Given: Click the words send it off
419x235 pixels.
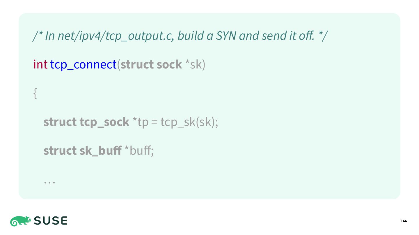Looking at the screenshot, I should (288, 36).
